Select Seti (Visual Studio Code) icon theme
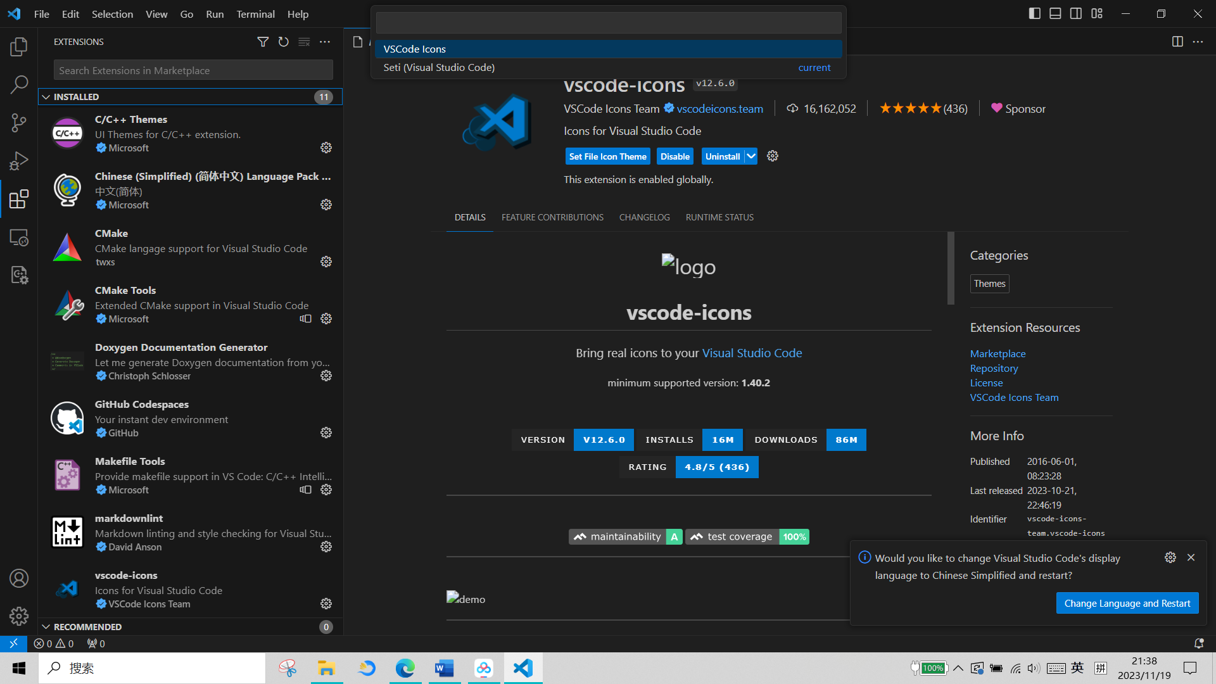 (609, 67)
